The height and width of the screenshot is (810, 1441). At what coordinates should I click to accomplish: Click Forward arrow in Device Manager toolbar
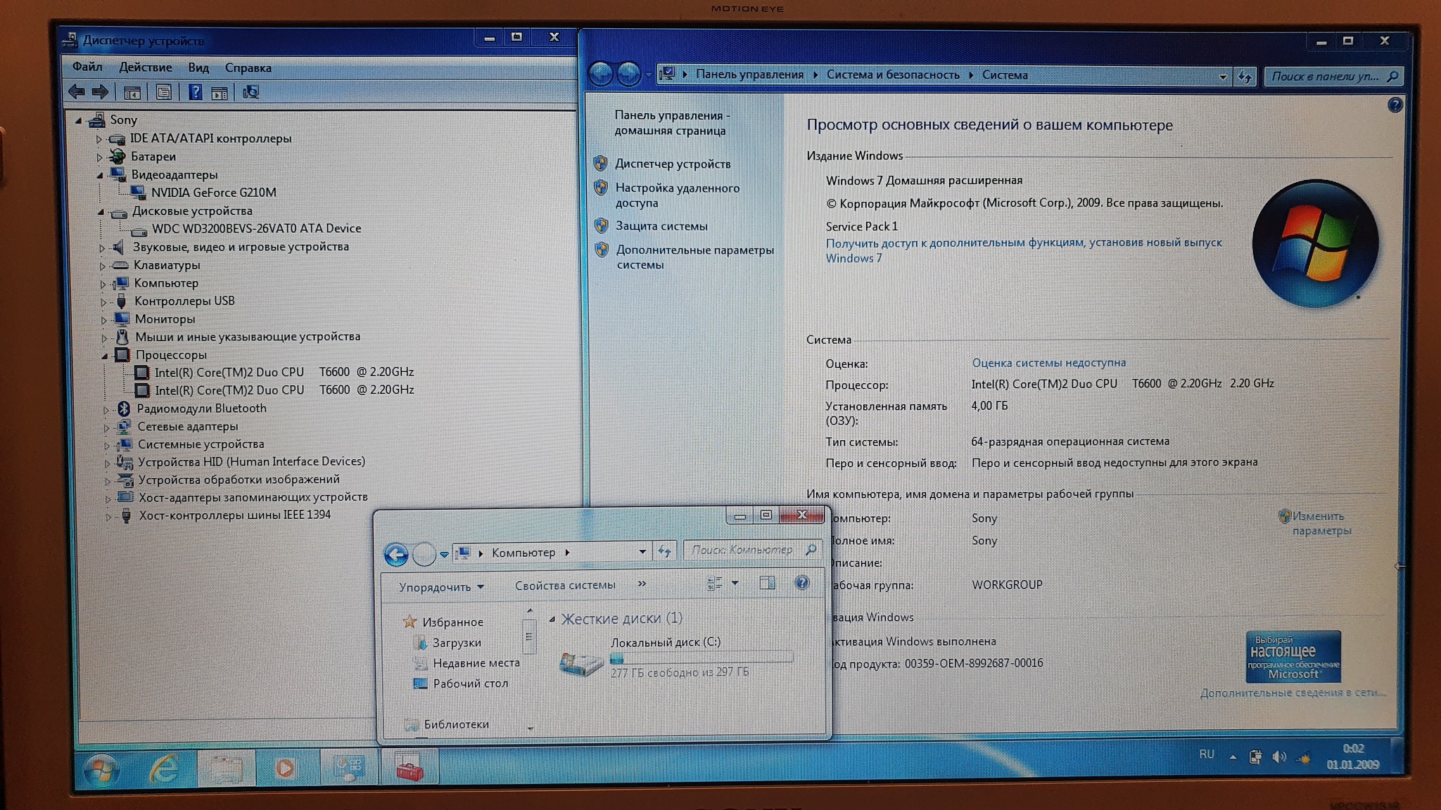pos(101,91)
